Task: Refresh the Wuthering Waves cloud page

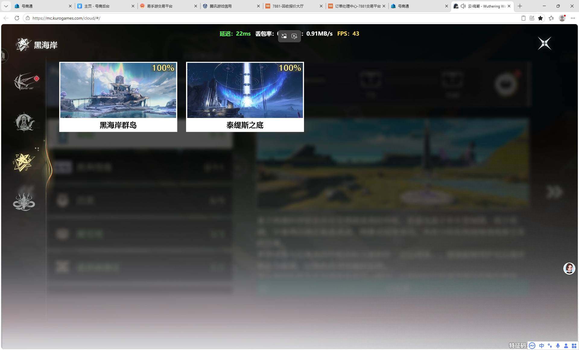Action: [17, 18]
